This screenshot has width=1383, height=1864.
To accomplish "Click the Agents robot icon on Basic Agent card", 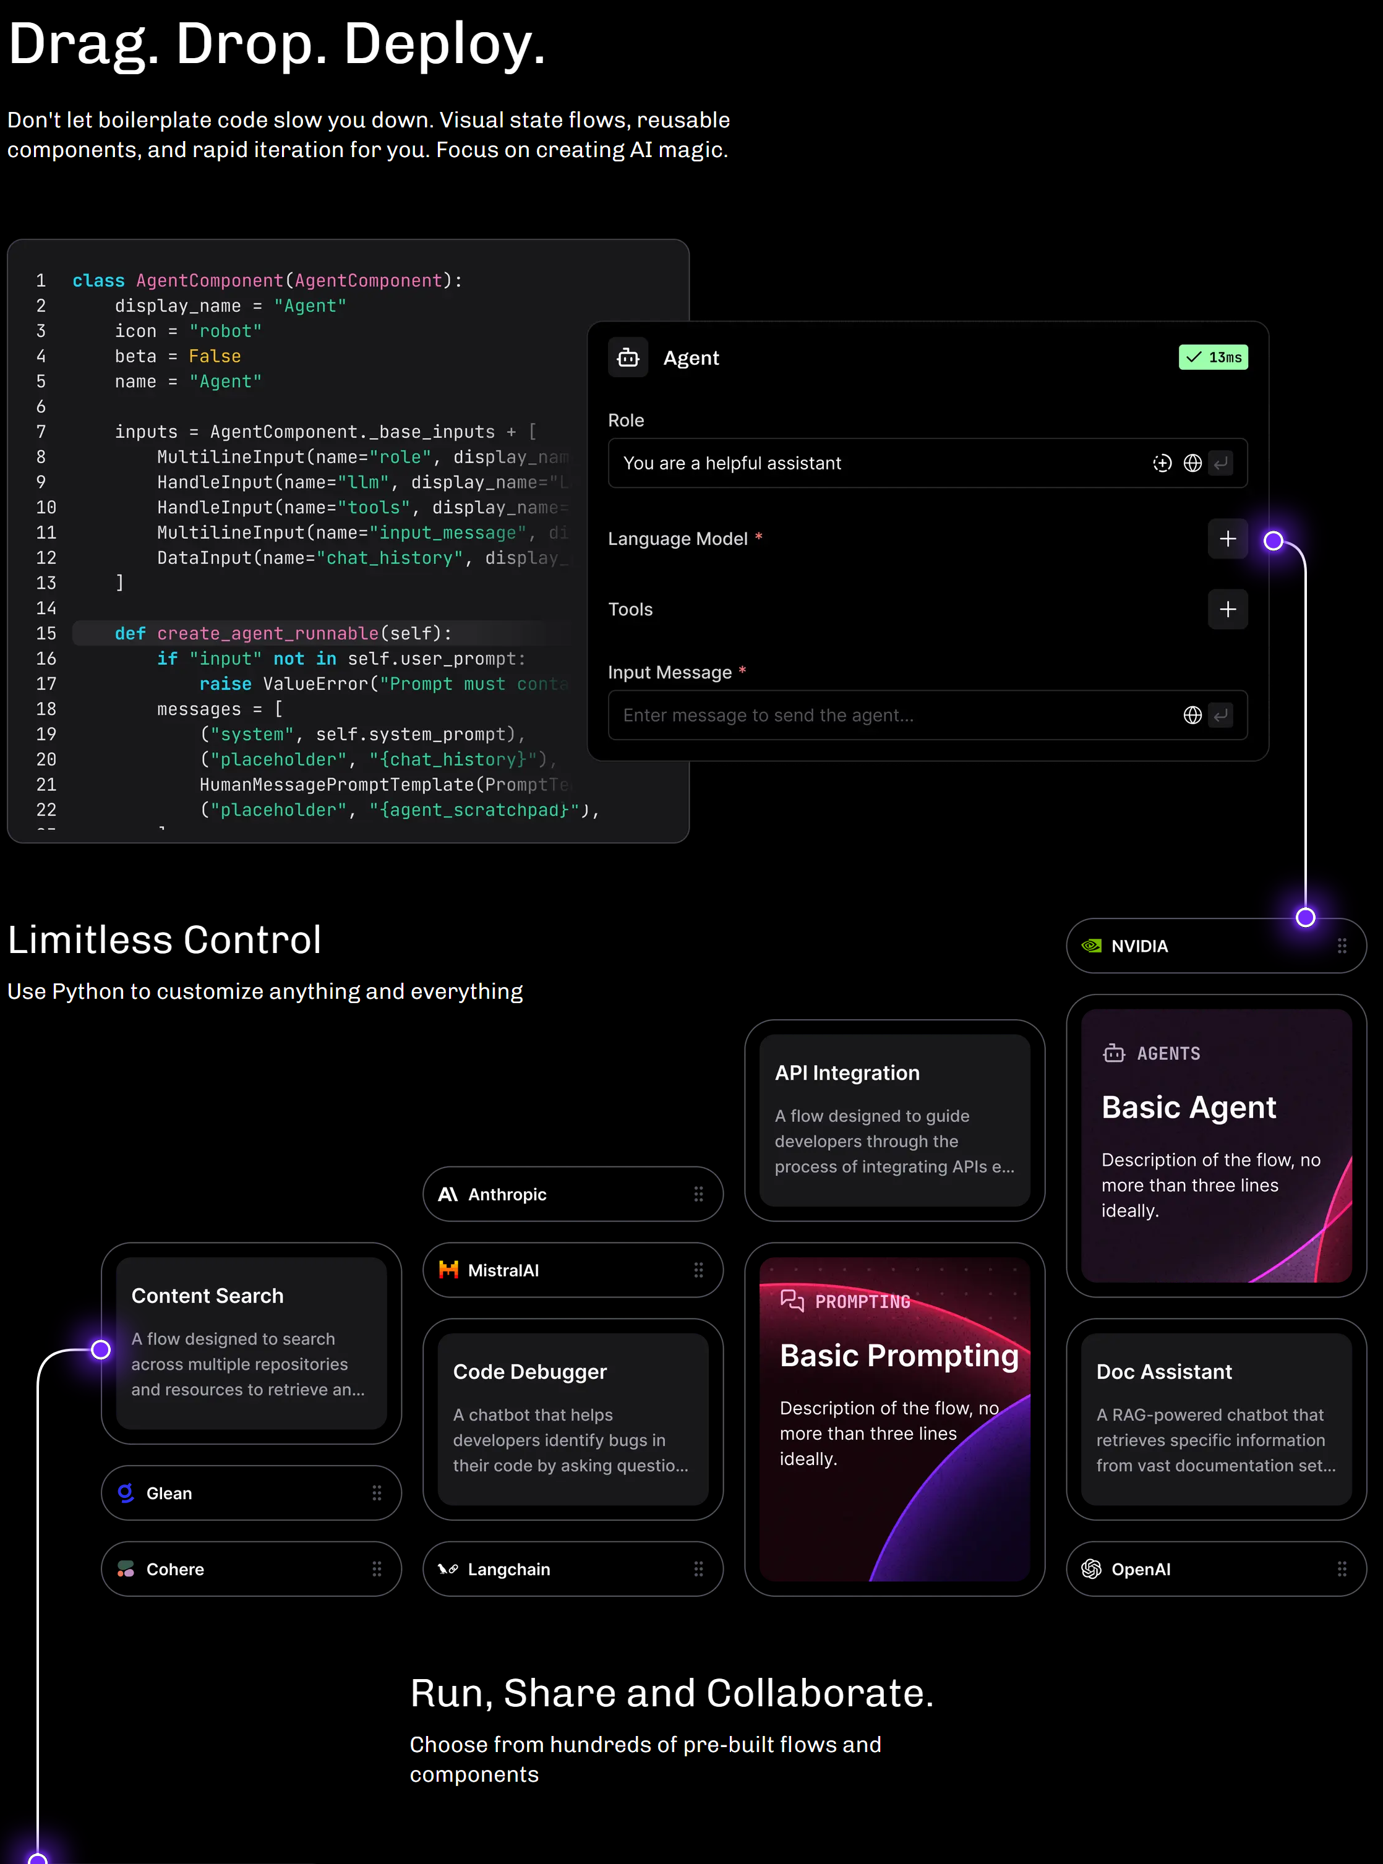I will click(x=1113, y=1054).
